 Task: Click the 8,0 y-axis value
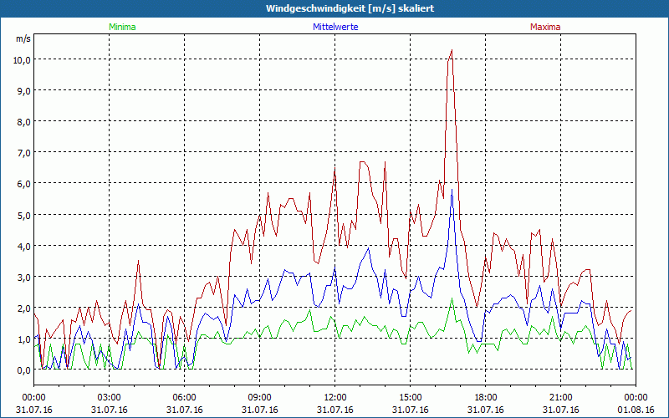coord(24,122)
